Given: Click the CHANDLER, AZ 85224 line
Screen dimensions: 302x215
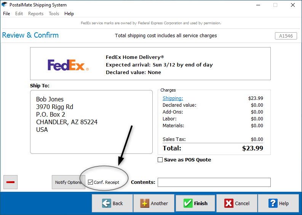Looking at the screenshot, I should point(67,122).
